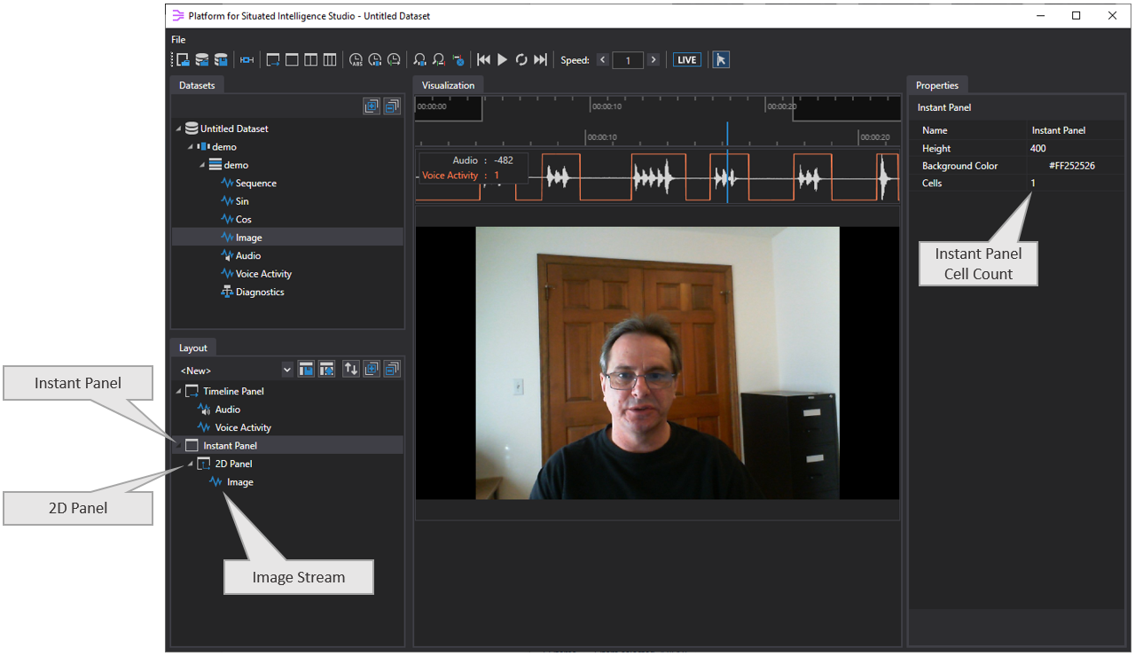Open the <New> layout dropdown
The width and height of the screenshot is (1135, 656).
[x=286, y=370]
